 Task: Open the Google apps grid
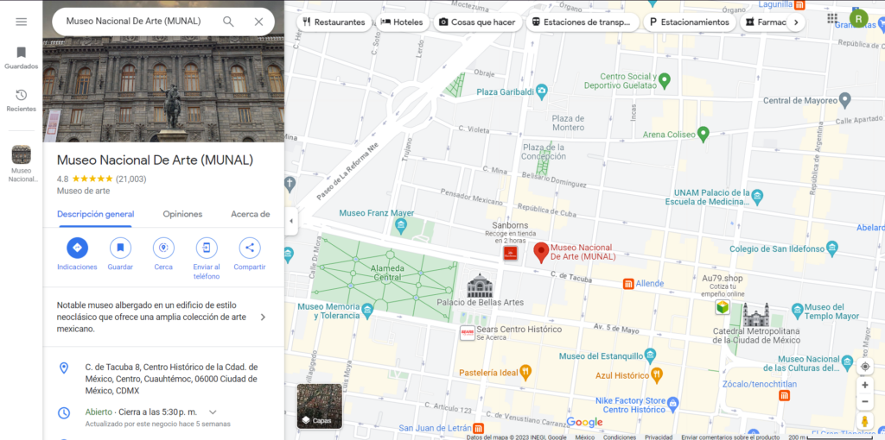coord(832,19)
